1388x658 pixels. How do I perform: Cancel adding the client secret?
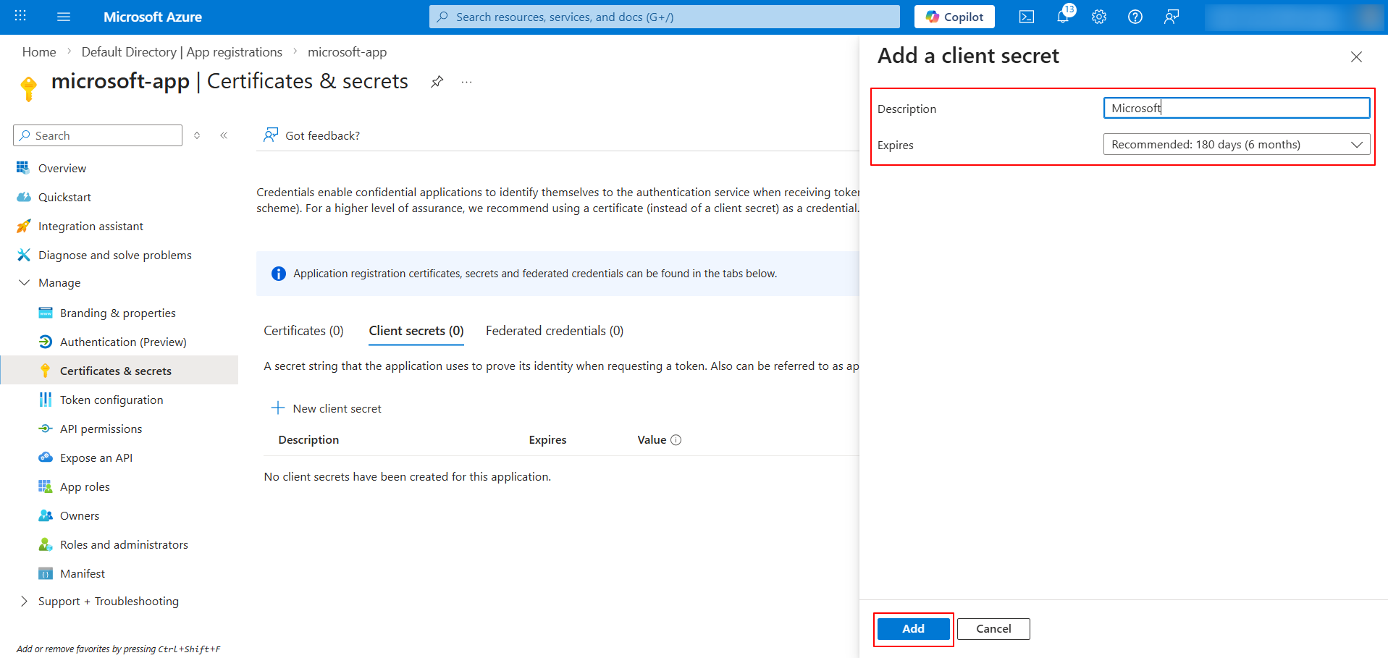point(993,628)
